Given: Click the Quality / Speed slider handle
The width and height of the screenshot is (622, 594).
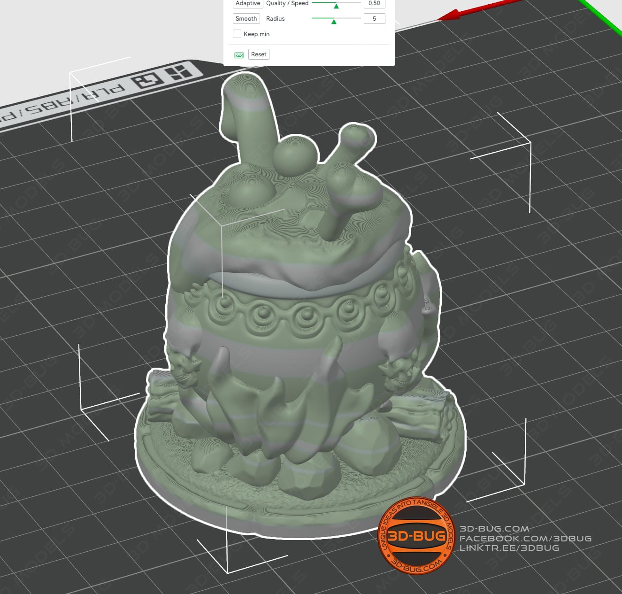Looking at the screenshot, I should pyautogui.click(x=336, y=6).
